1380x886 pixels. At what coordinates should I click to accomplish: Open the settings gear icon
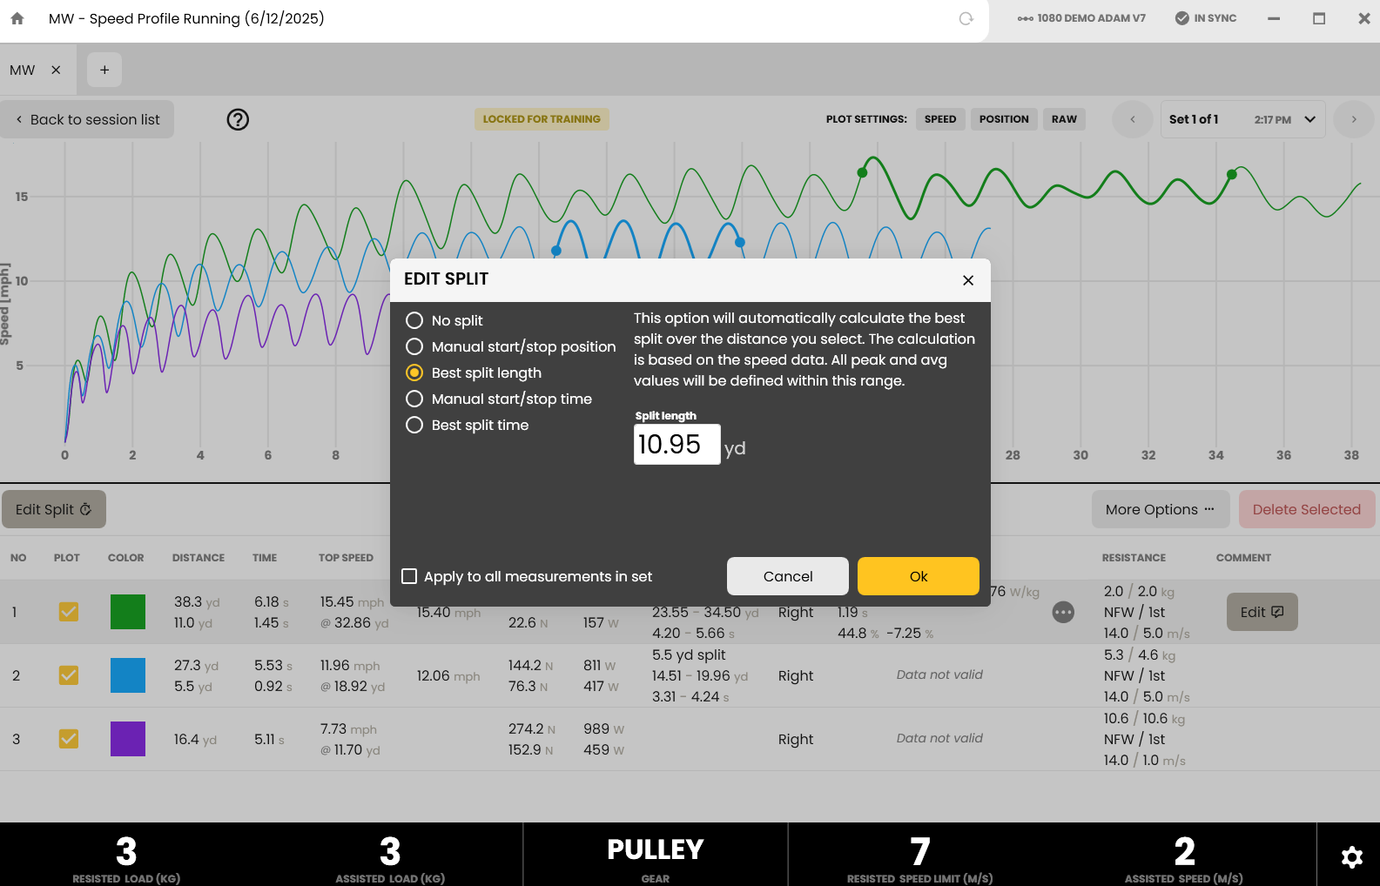click(x=1351, y=857)
